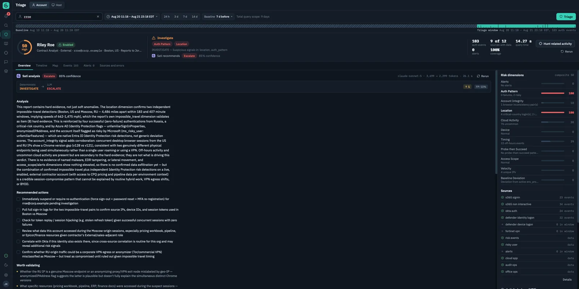This screenshot has height=289, width=579.
Task: Switch to the Account tab
Action: pyautogui.click(x=39, y=5)
